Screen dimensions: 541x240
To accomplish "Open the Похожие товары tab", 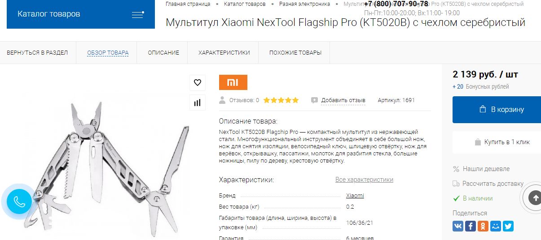I will [295, 53].
